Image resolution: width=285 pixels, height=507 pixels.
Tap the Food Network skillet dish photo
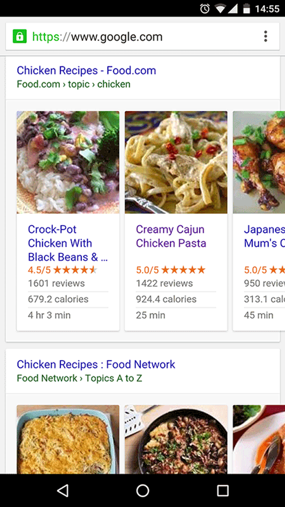tap(176, 439)
